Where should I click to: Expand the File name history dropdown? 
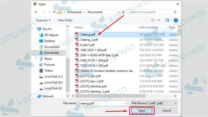(x=126, y=103)
